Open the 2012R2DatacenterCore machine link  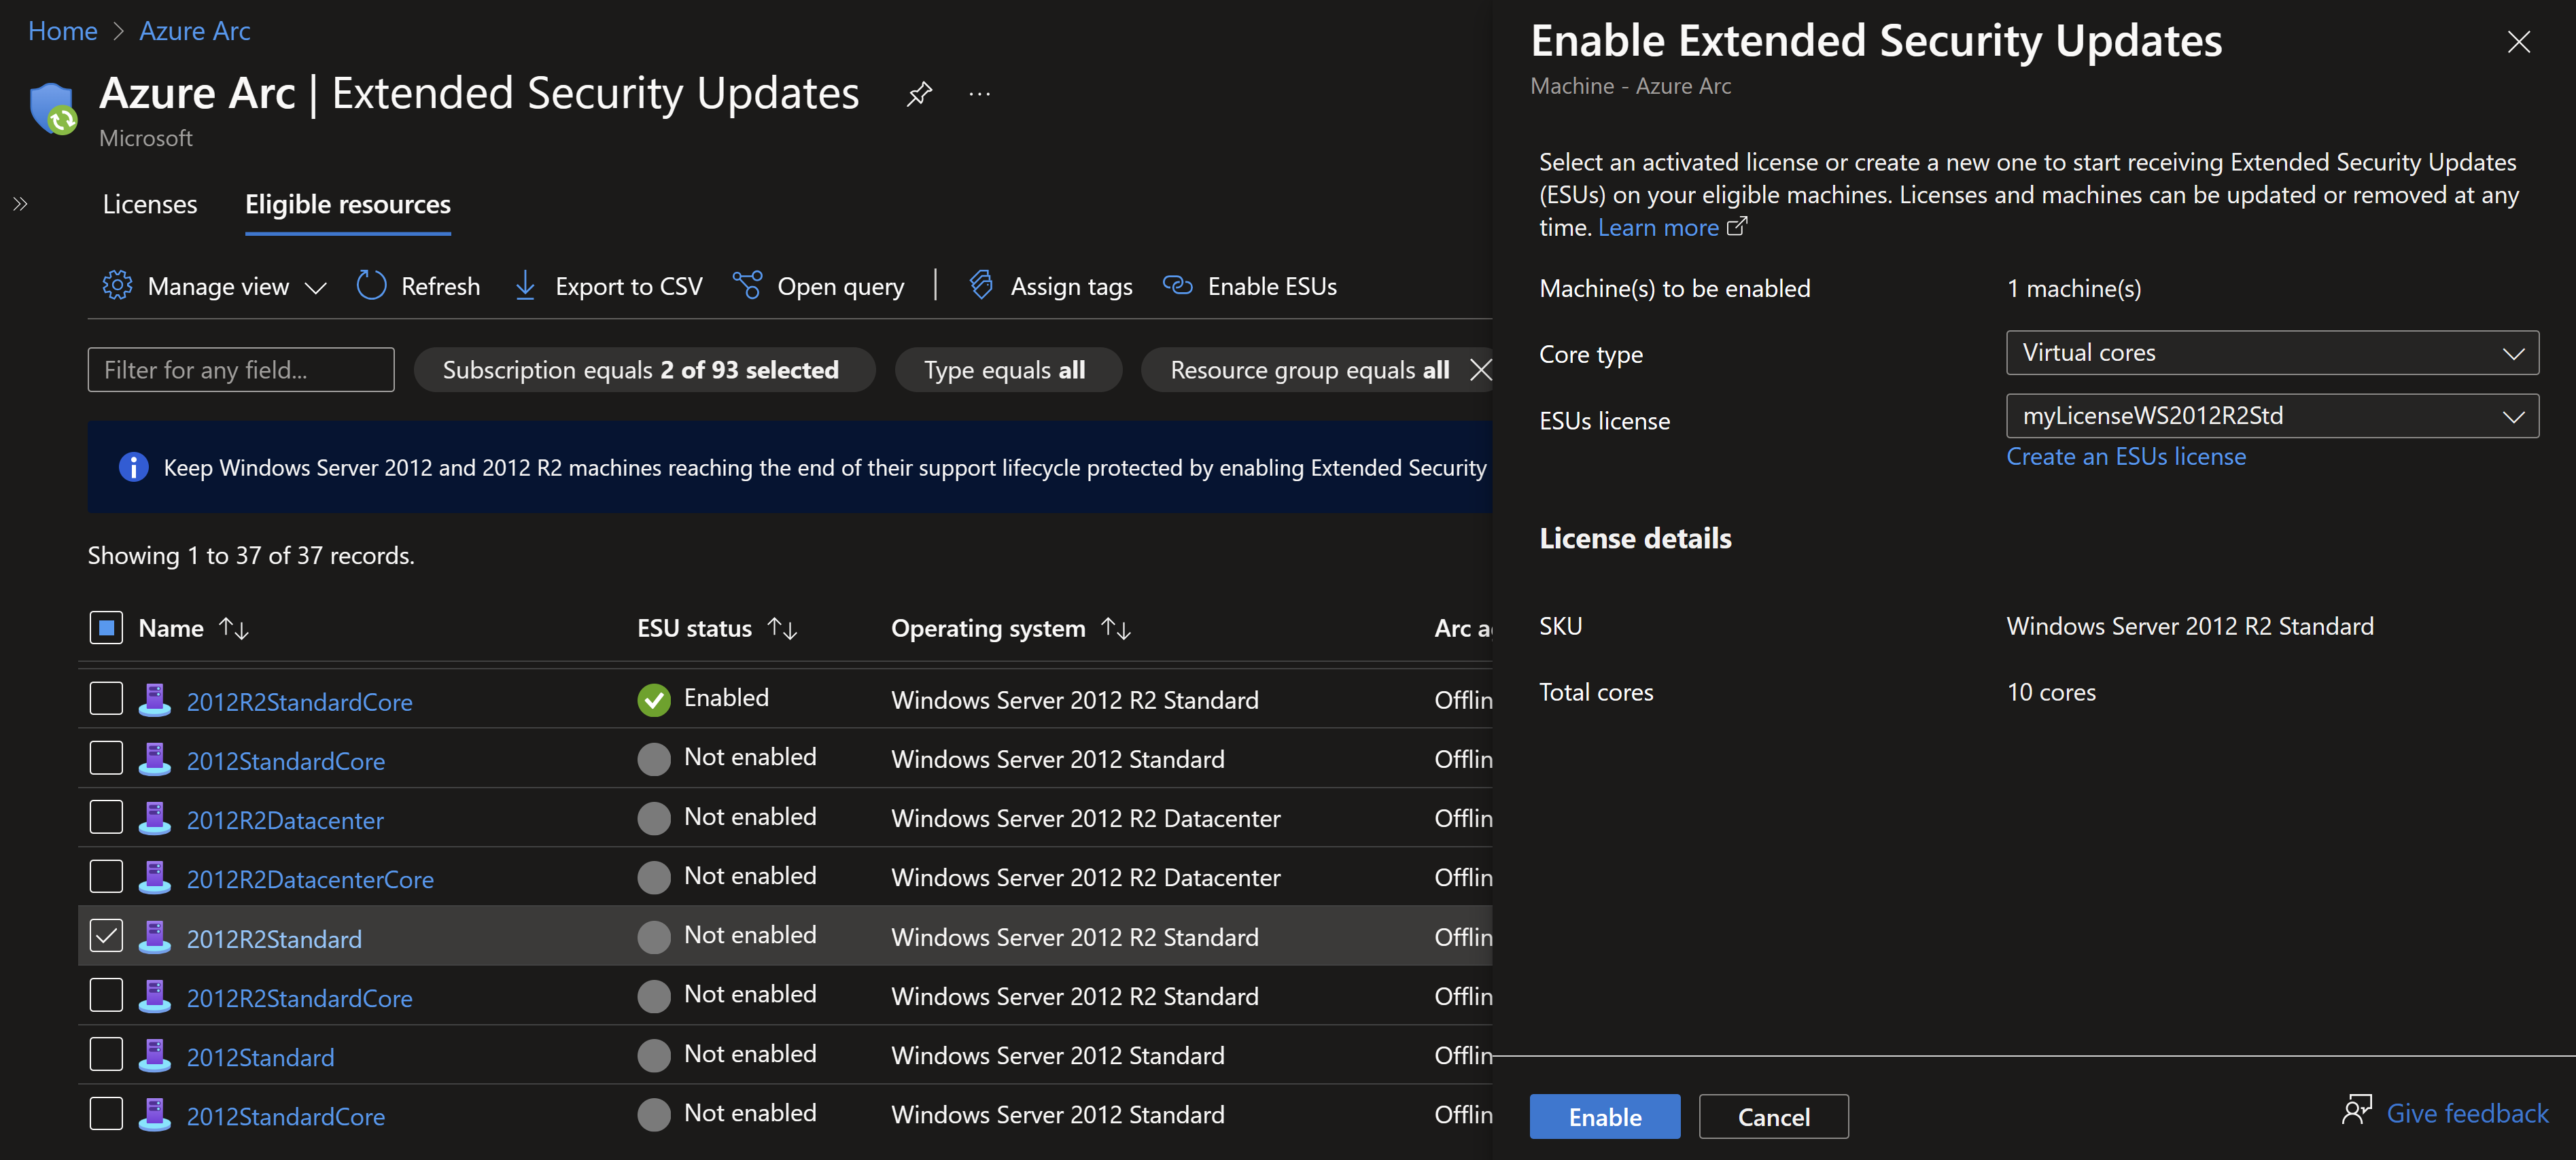coord(310,879)
